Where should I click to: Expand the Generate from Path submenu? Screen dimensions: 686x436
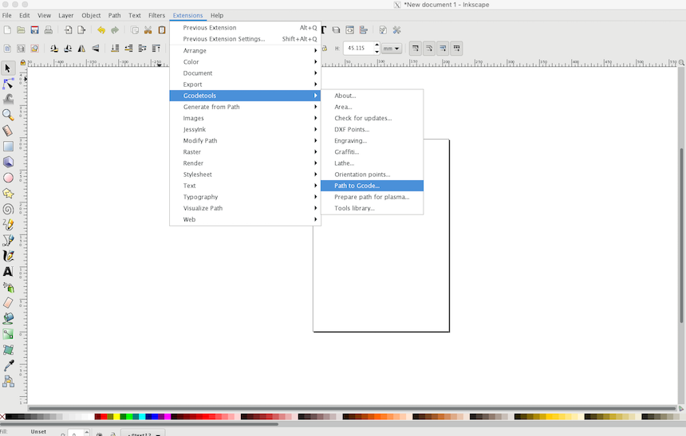coord(245,107)
